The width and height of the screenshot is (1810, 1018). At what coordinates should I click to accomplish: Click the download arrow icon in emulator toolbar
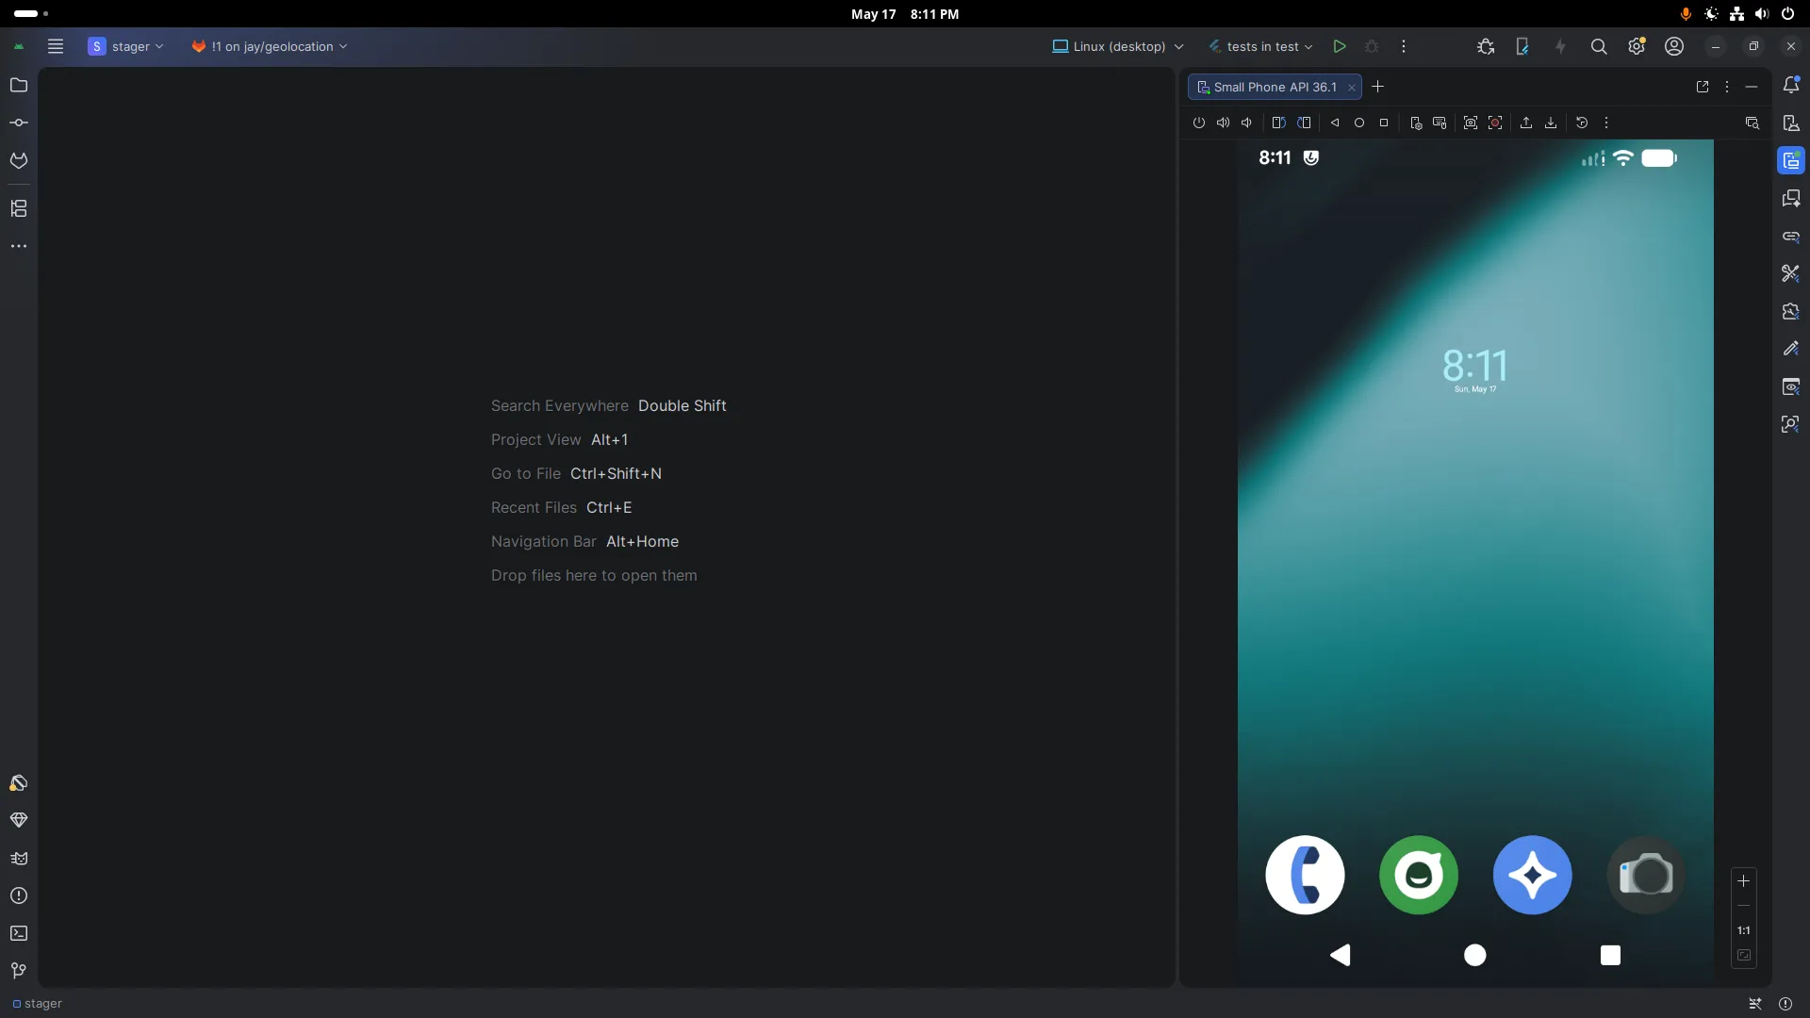pyautogui.click(x=1551, y=123)
